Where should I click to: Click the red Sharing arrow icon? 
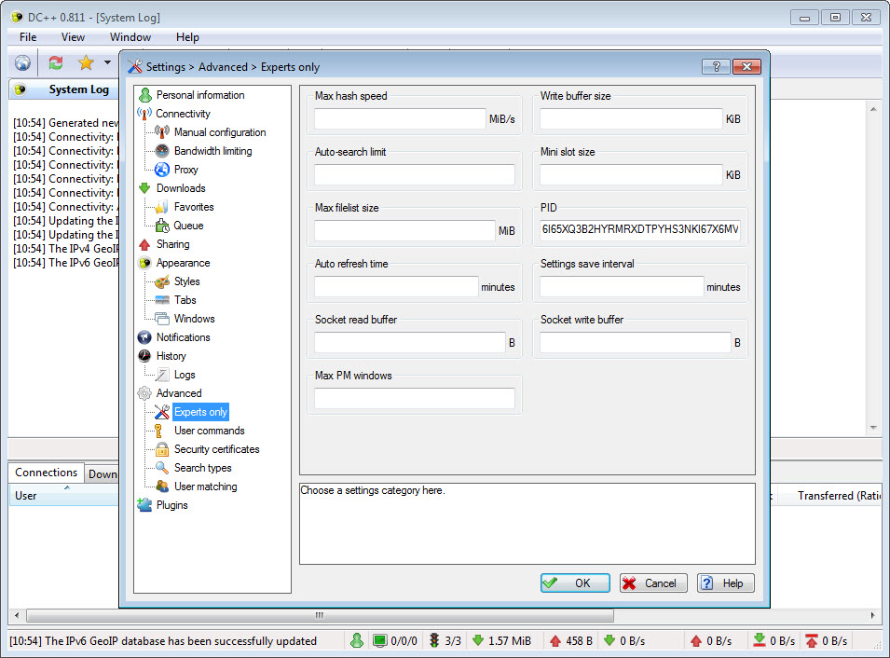coord(144,244)
